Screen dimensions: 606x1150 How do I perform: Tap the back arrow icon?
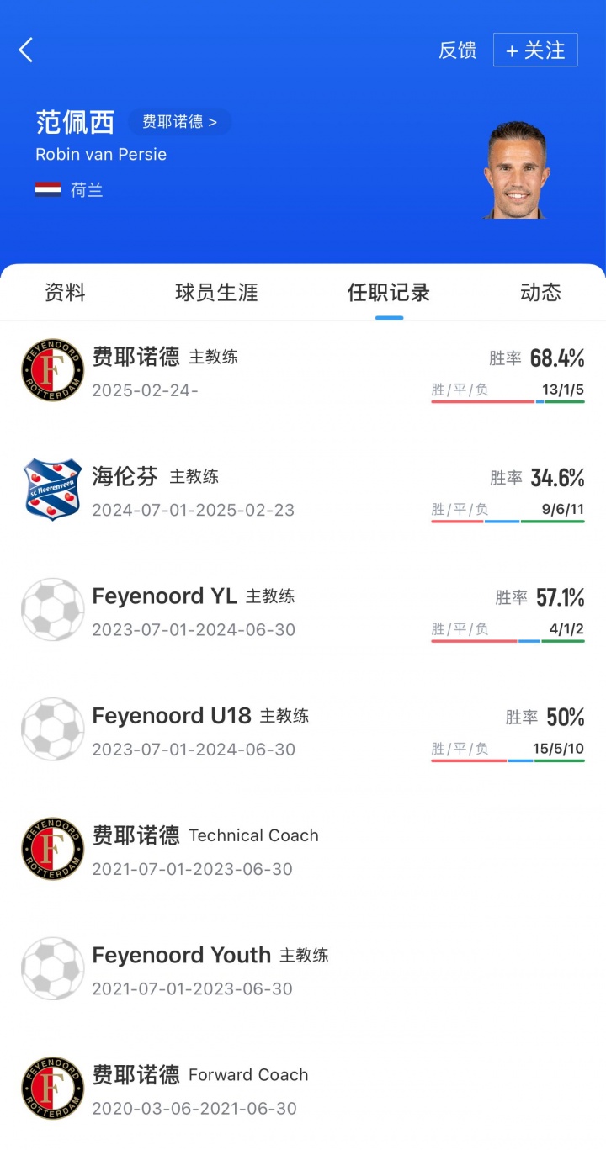[26, 50]
